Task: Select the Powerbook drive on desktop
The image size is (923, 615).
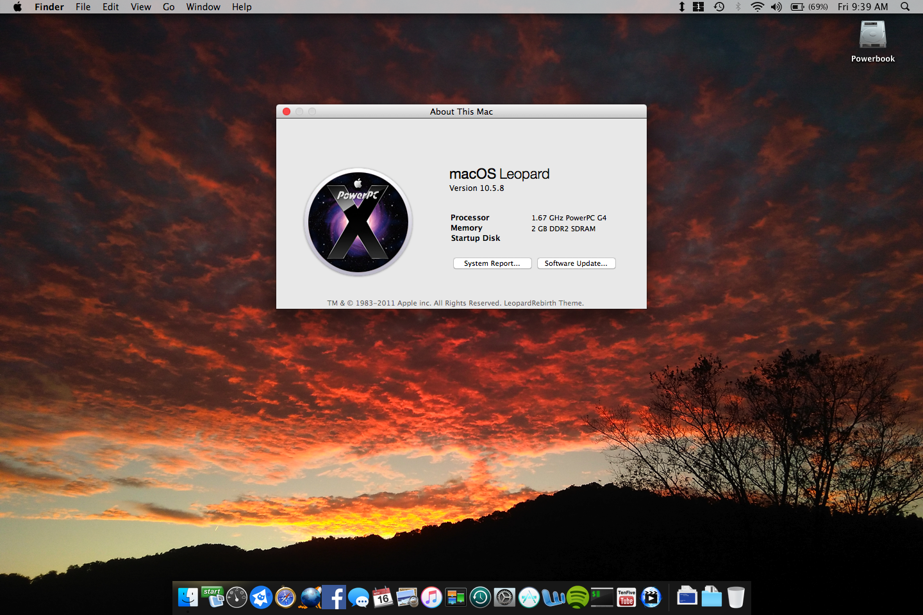Action: coord(873,41)
